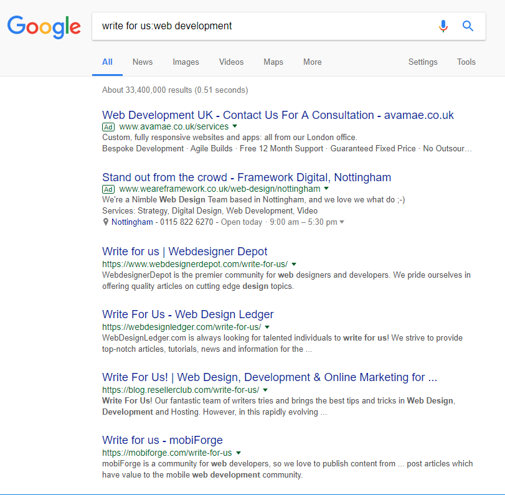Expand the arrow next to avamae.co.uk/services

click(235, 126)
